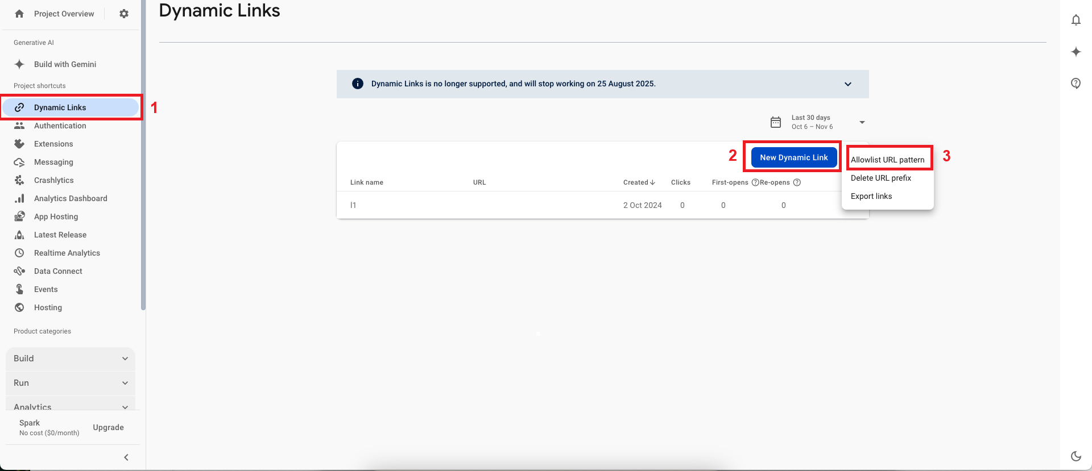Open the Last 30 days date dropdown
This screenshot has width=1092, height=471.
pyautogui.click(x=862, y=122)
